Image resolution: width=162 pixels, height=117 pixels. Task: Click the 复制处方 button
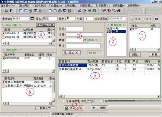45,108
